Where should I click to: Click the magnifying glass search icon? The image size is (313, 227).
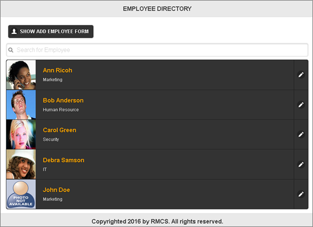pos(11,50)
